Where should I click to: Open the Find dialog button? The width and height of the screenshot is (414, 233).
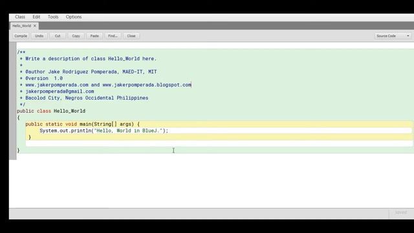click(x=113, y=36)
